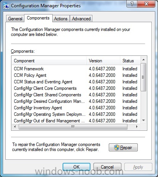Sort by the Component column header
This screenshot has height=177, width=158.
(x=49, y=61)
